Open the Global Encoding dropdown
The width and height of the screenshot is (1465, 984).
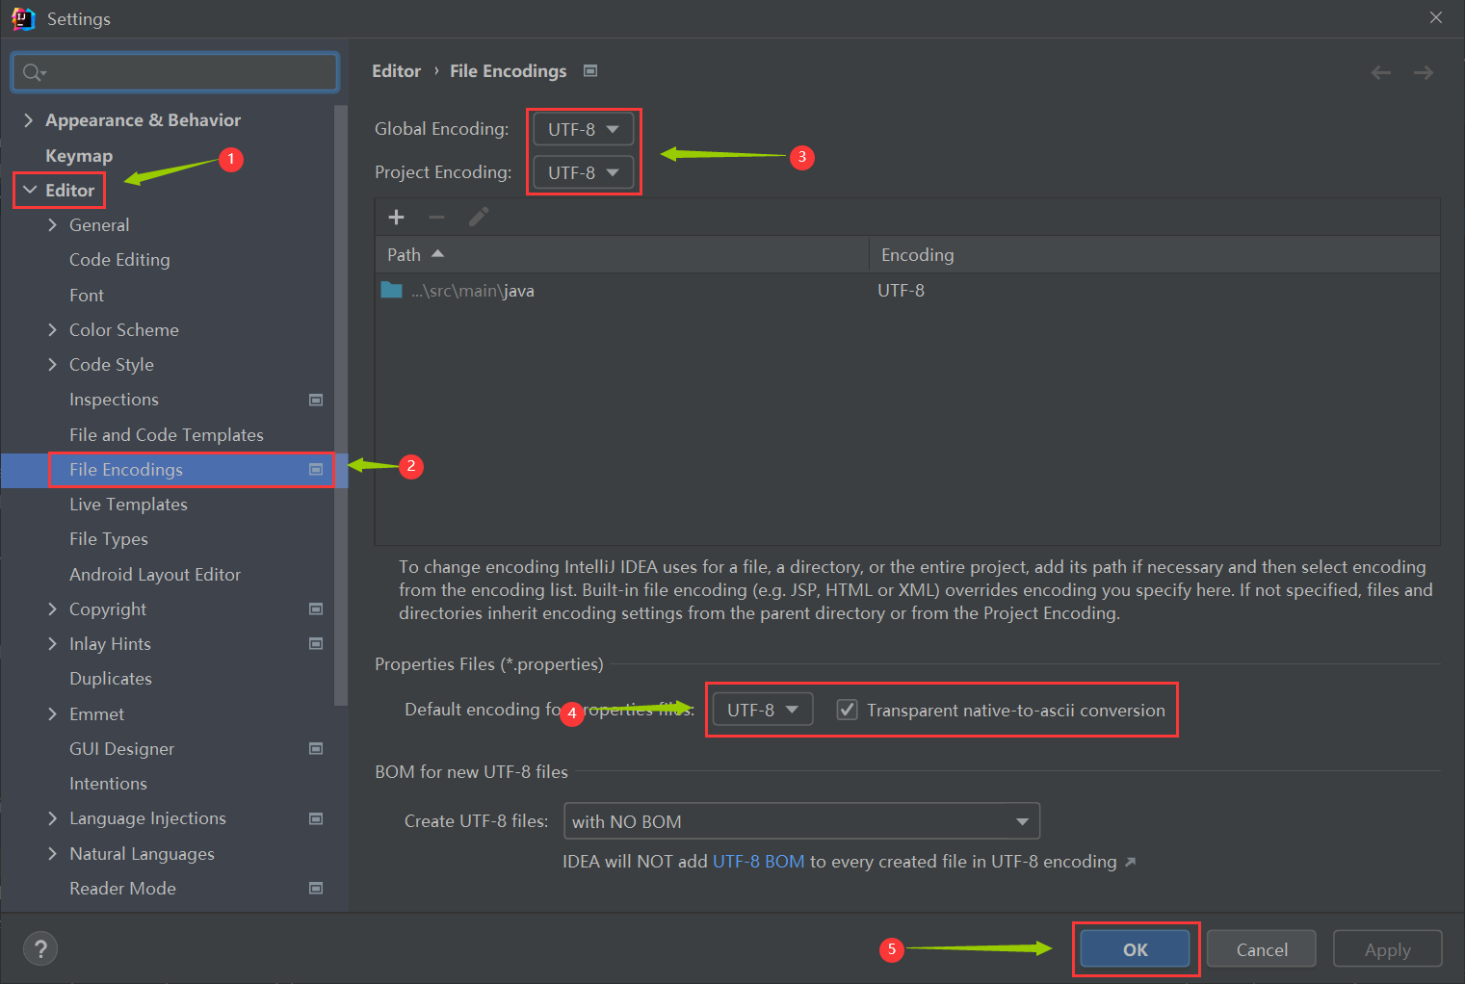click(584, 129)
